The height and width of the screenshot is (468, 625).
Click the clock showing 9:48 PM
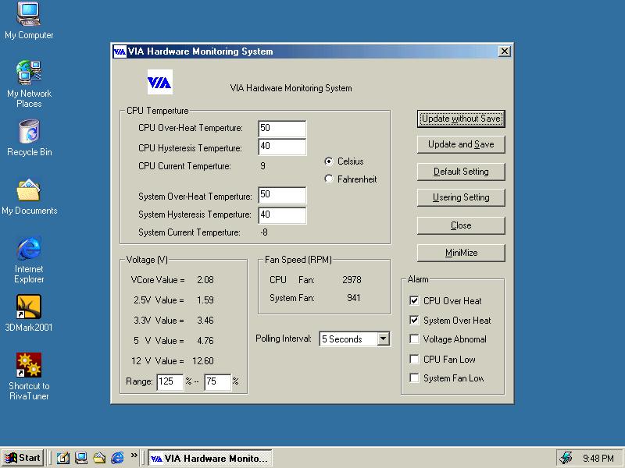point(598,459)
